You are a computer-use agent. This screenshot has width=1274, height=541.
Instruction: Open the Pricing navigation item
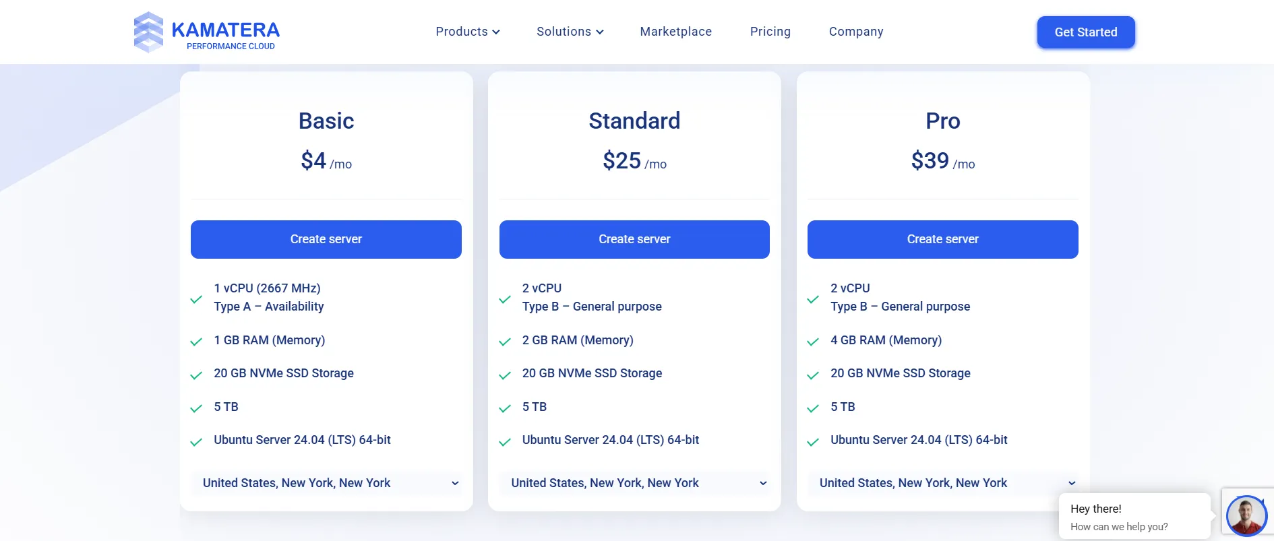pos(770,32)
